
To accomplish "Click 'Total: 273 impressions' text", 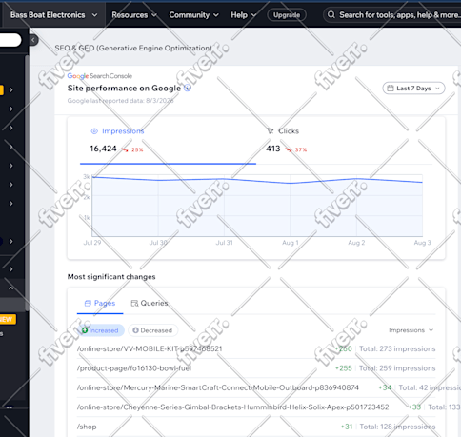I will pyautogui.click(x=397, y=348).
